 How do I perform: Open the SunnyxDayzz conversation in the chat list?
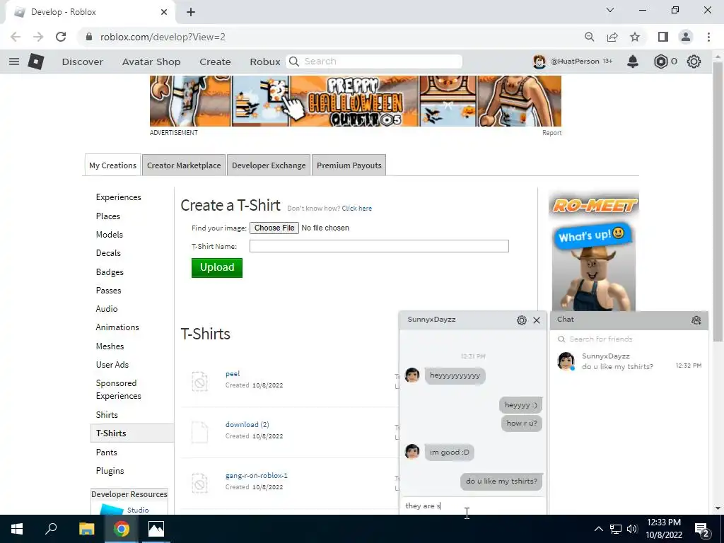click(629, 361)
